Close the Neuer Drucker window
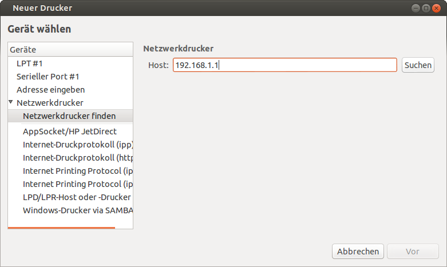This screenshot has height=267, width=447. 436,8
